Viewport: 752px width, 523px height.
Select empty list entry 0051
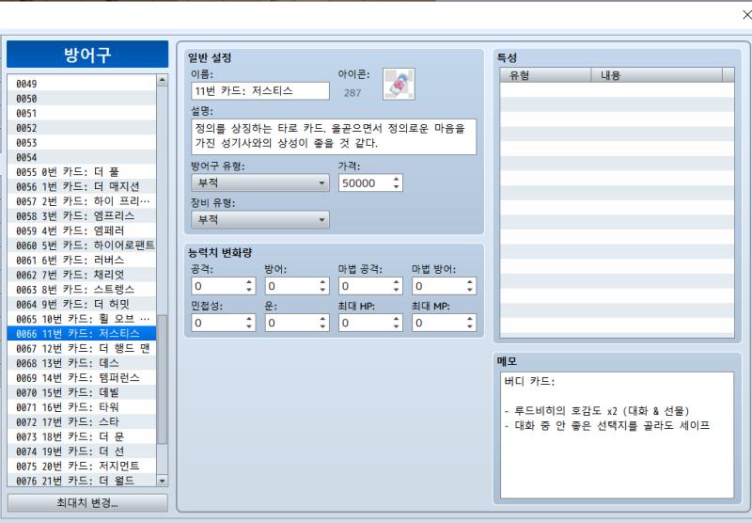coord(82,113)
